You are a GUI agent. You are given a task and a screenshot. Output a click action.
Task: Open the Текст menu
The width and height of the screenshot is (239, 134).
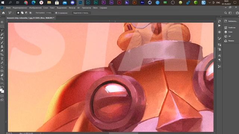pyautogui.click(x=52, y=8)
